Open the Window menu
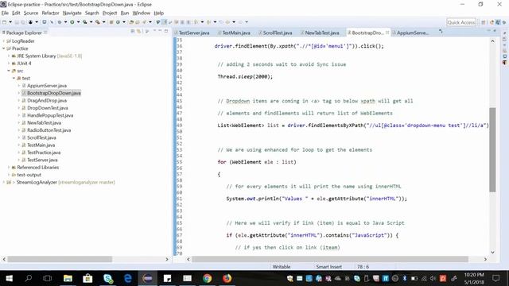The image size is (509, 286). tap(142, 13)
